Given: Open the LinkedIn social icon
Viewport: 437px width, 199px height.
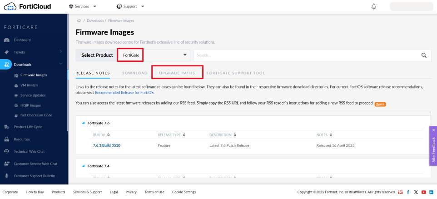Looking at the screenshot, I should (431, 192).
